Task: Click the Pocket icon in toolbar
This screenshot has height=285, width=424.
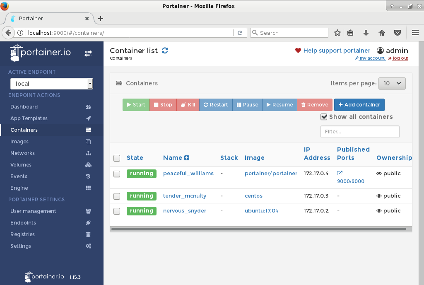Action: pos(397,33)
